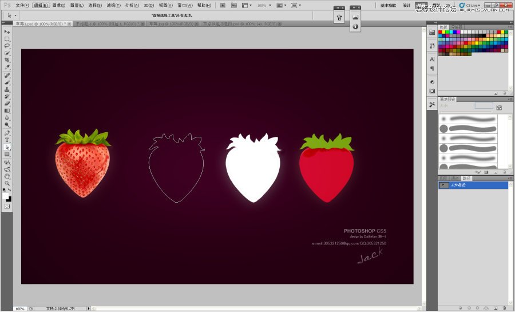
Task: Pick the Move tool at toolbox top
Action: 7,32
